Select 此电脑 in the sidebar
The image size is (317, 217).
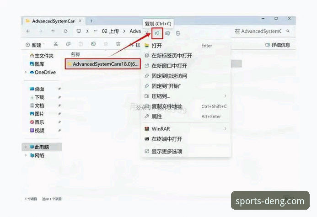[x=42, y=147]
